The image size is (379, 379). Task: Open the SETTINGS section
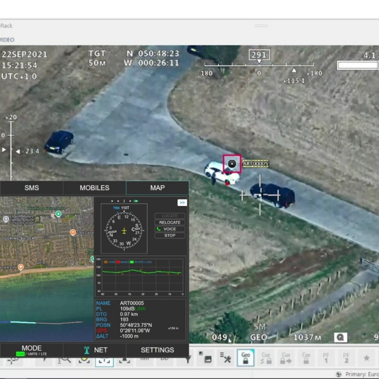click(x=158, y=350)
